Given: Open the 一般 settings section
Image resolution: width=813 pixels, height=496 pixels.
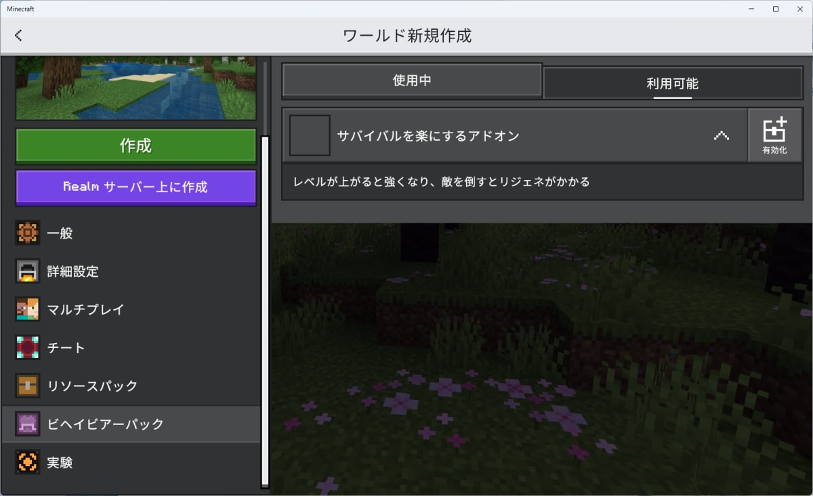Looking at the screenshot, I should pos(131,233).
